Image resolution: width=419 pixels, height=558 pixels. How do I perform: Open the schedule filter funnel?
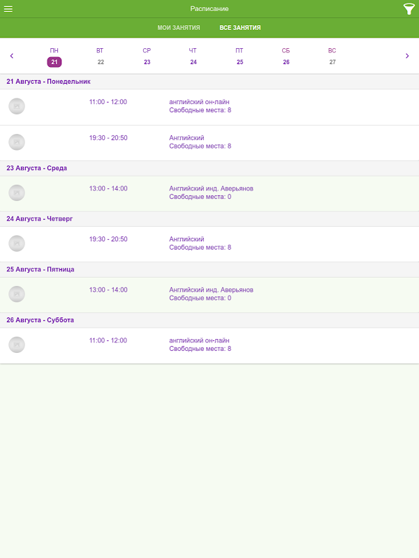click(409, 9)
